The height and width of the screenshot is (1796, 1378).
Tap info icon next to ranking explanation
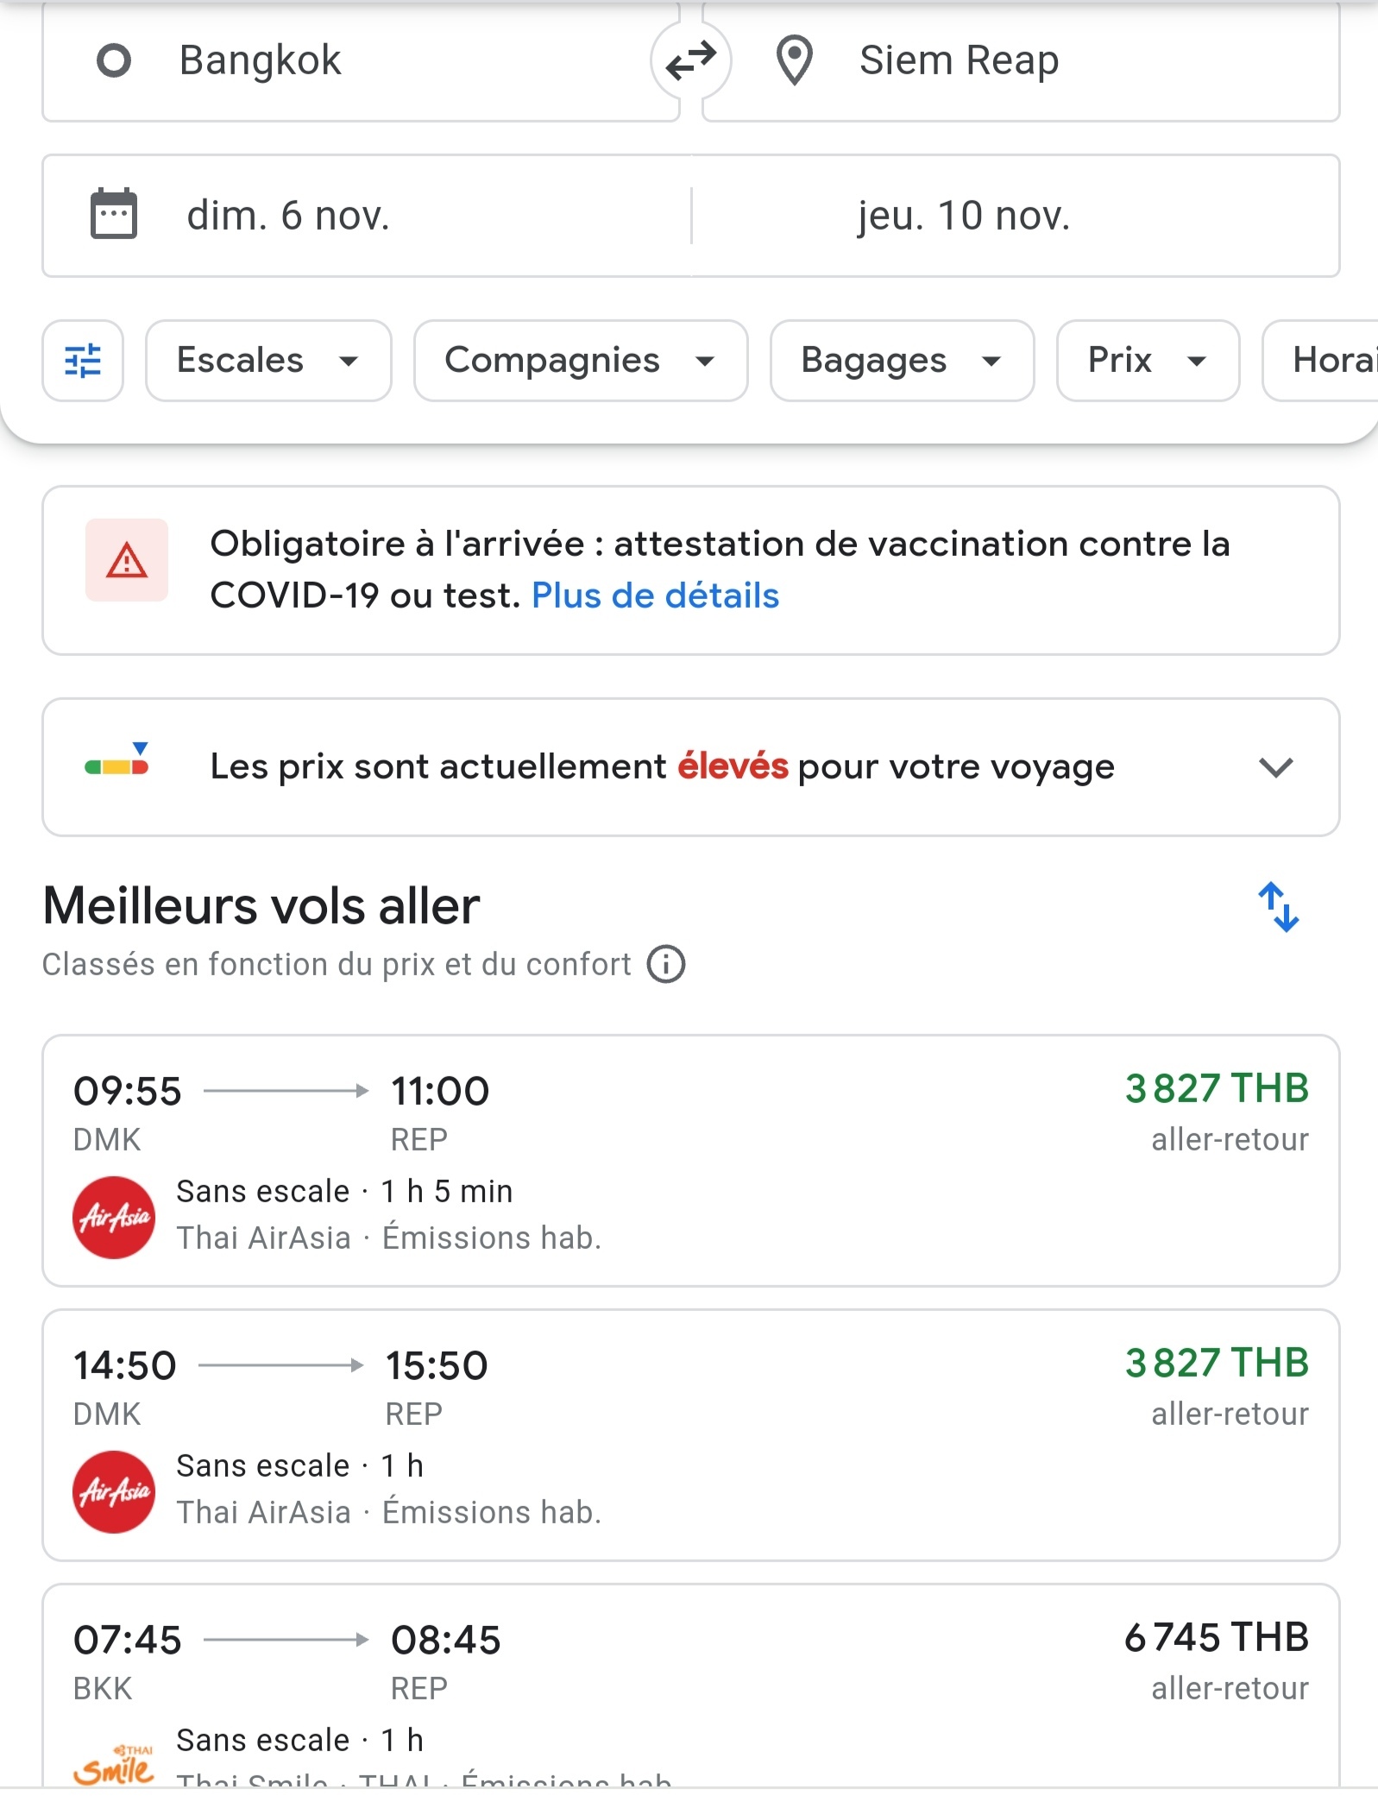click(666, 964)
